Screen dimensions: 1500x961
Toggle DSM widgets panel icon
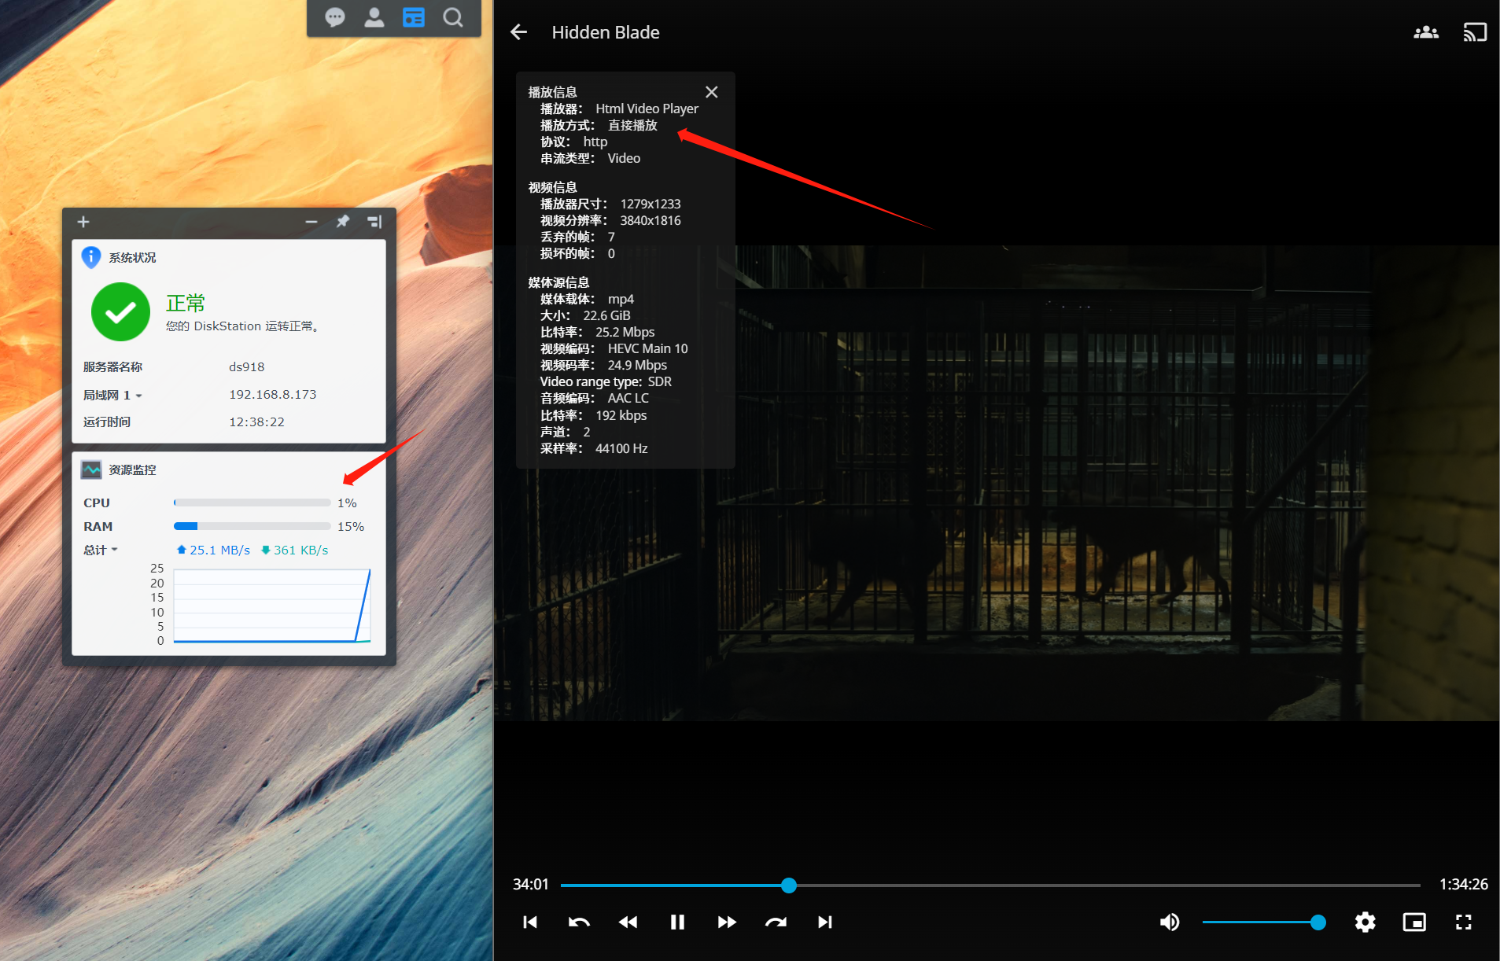tap(414, 17)
